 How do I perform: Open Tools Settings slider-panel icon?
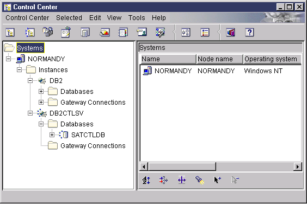pos(186,33)
